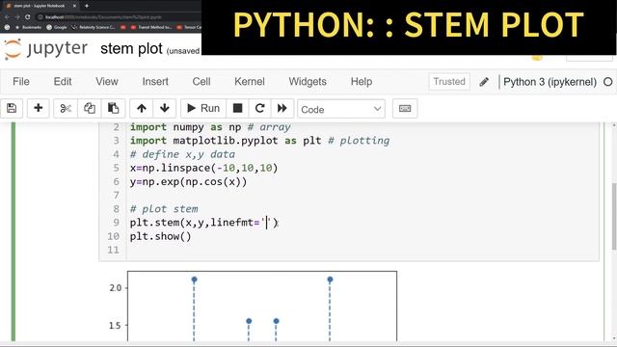Run the selected cell

(x=203, y=108)
